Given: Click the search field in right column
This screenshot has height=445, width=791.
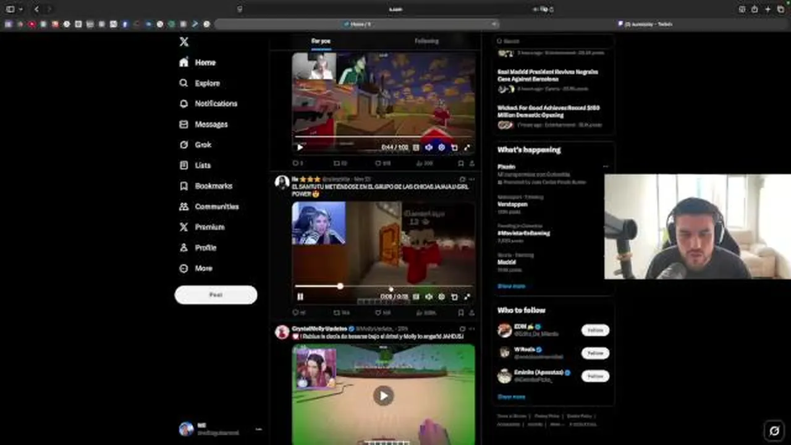Looking at the screenshot, I should pyautogui.click(x=554, y=41).
